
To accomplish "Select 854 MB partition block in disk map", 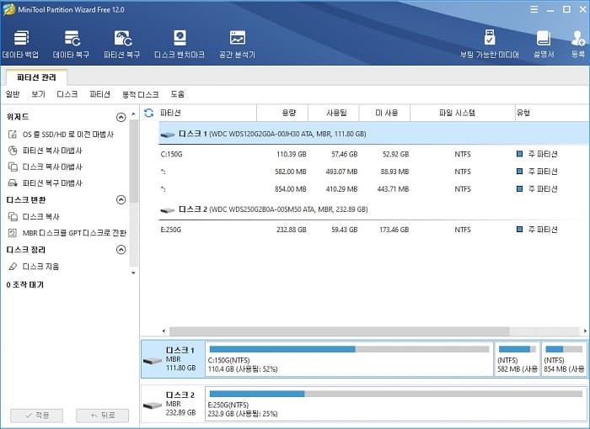I will [x=564, y=359].
